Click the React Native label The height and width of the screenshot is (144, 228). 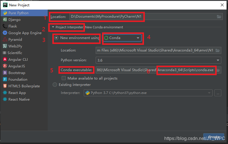click(19, 99)
